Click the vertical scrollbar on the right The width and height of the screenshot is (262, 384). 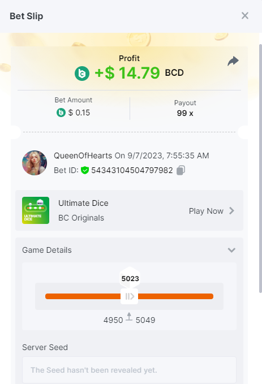260,168
